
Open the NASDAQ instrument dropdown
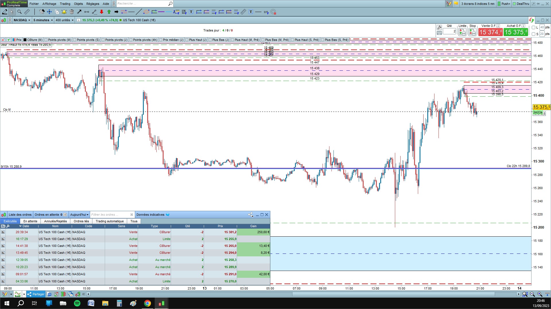click(22, 20)
